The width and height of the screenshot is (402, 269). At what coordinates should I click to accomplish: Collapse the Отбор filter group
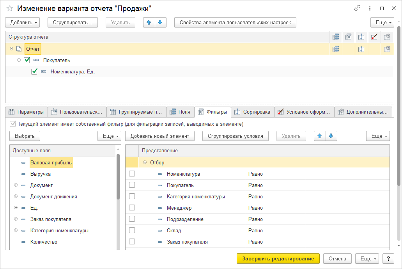[145, 162]
